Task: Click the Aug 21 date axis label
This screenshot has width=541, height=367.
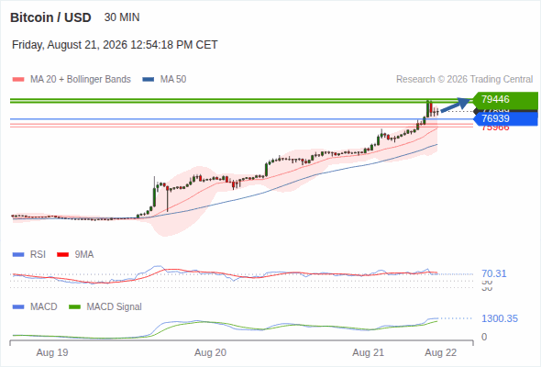Action: tap(368, 352)
